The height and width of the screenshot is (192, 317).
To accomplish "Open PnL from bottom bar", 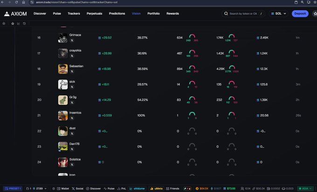I will 122,189.
